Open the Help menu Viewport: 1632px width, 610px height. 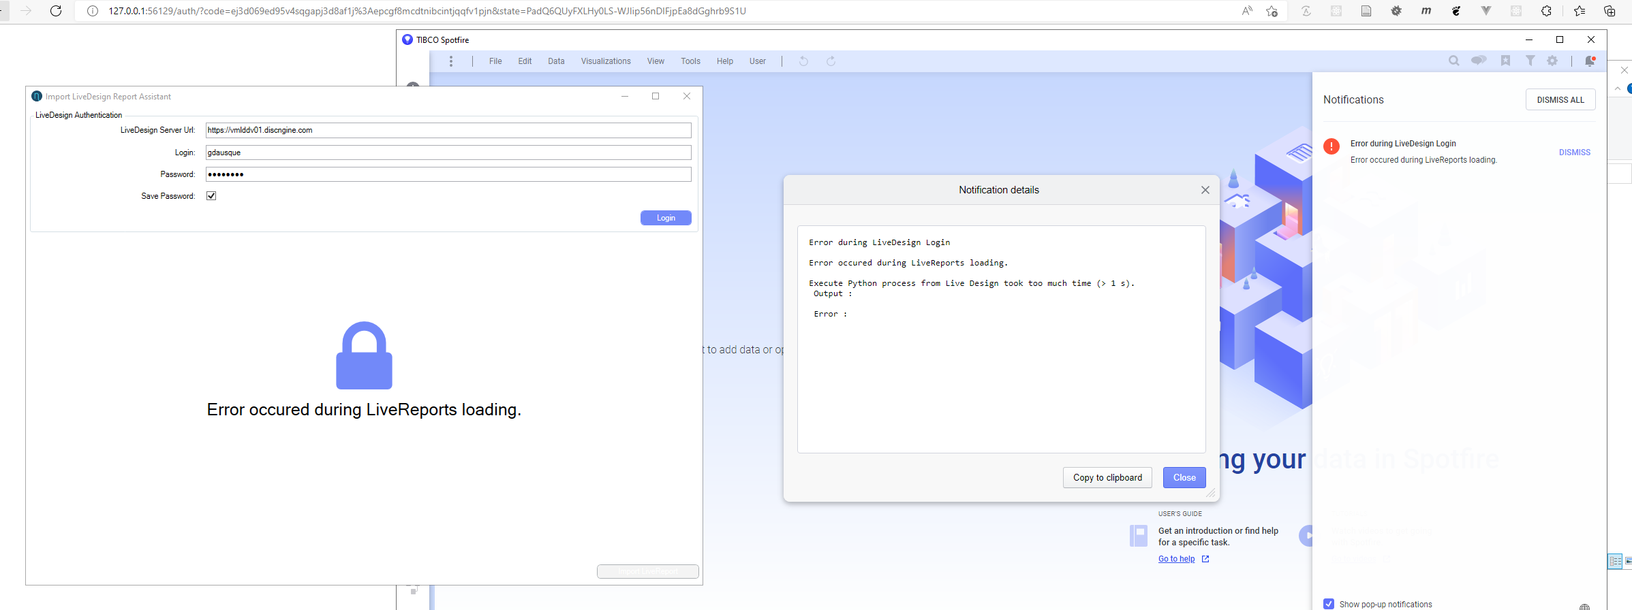tap(725, 61)
